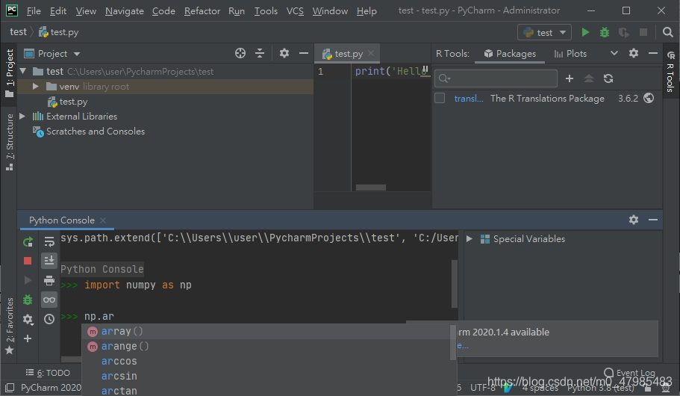
Task: Open the VCS menu
Action: coord(295,11)
